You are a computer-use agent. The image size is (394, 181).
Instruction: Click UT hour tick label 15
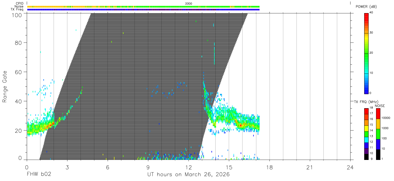pyautogui.click(x=229, y=167)
